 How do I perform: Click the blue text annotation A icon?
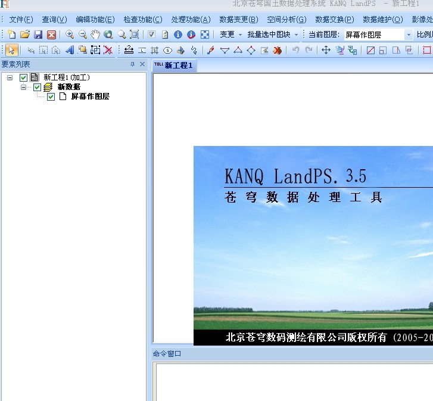[70, 50]
